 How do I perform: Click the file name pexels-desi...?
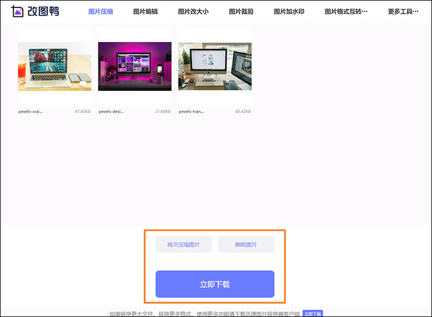pos(111,112)
